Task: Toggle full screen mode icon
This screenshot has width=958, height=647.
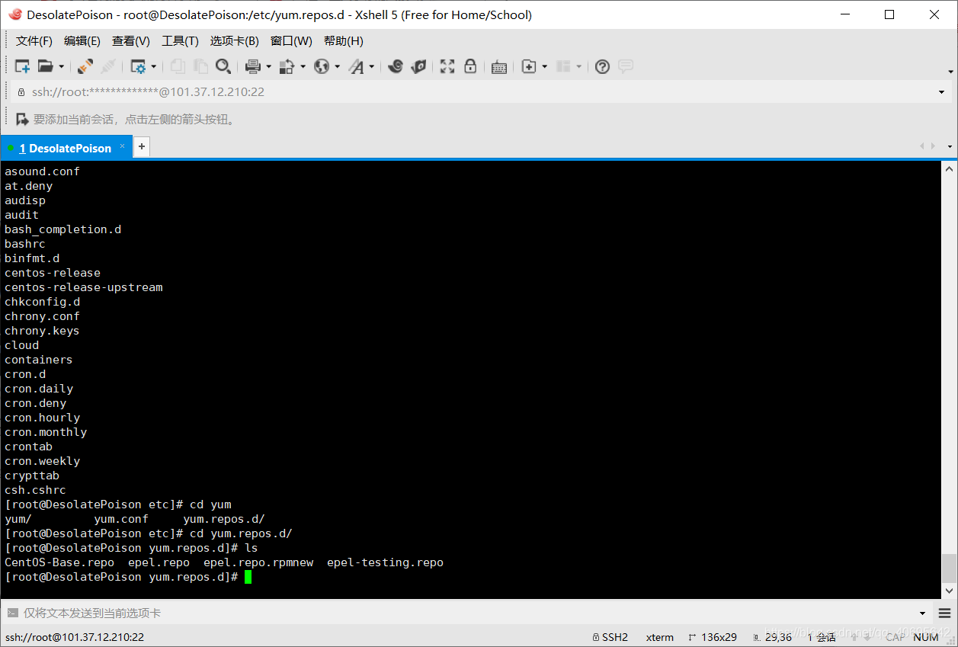Action: (x=447, y=66)
